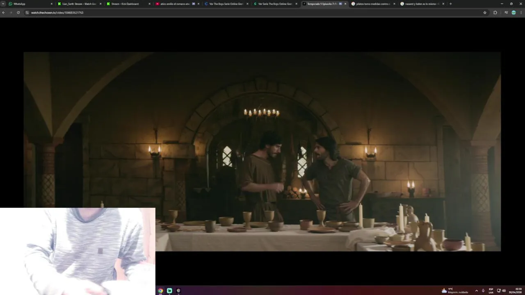Open the third taskbar app icon

click(178, 290)
